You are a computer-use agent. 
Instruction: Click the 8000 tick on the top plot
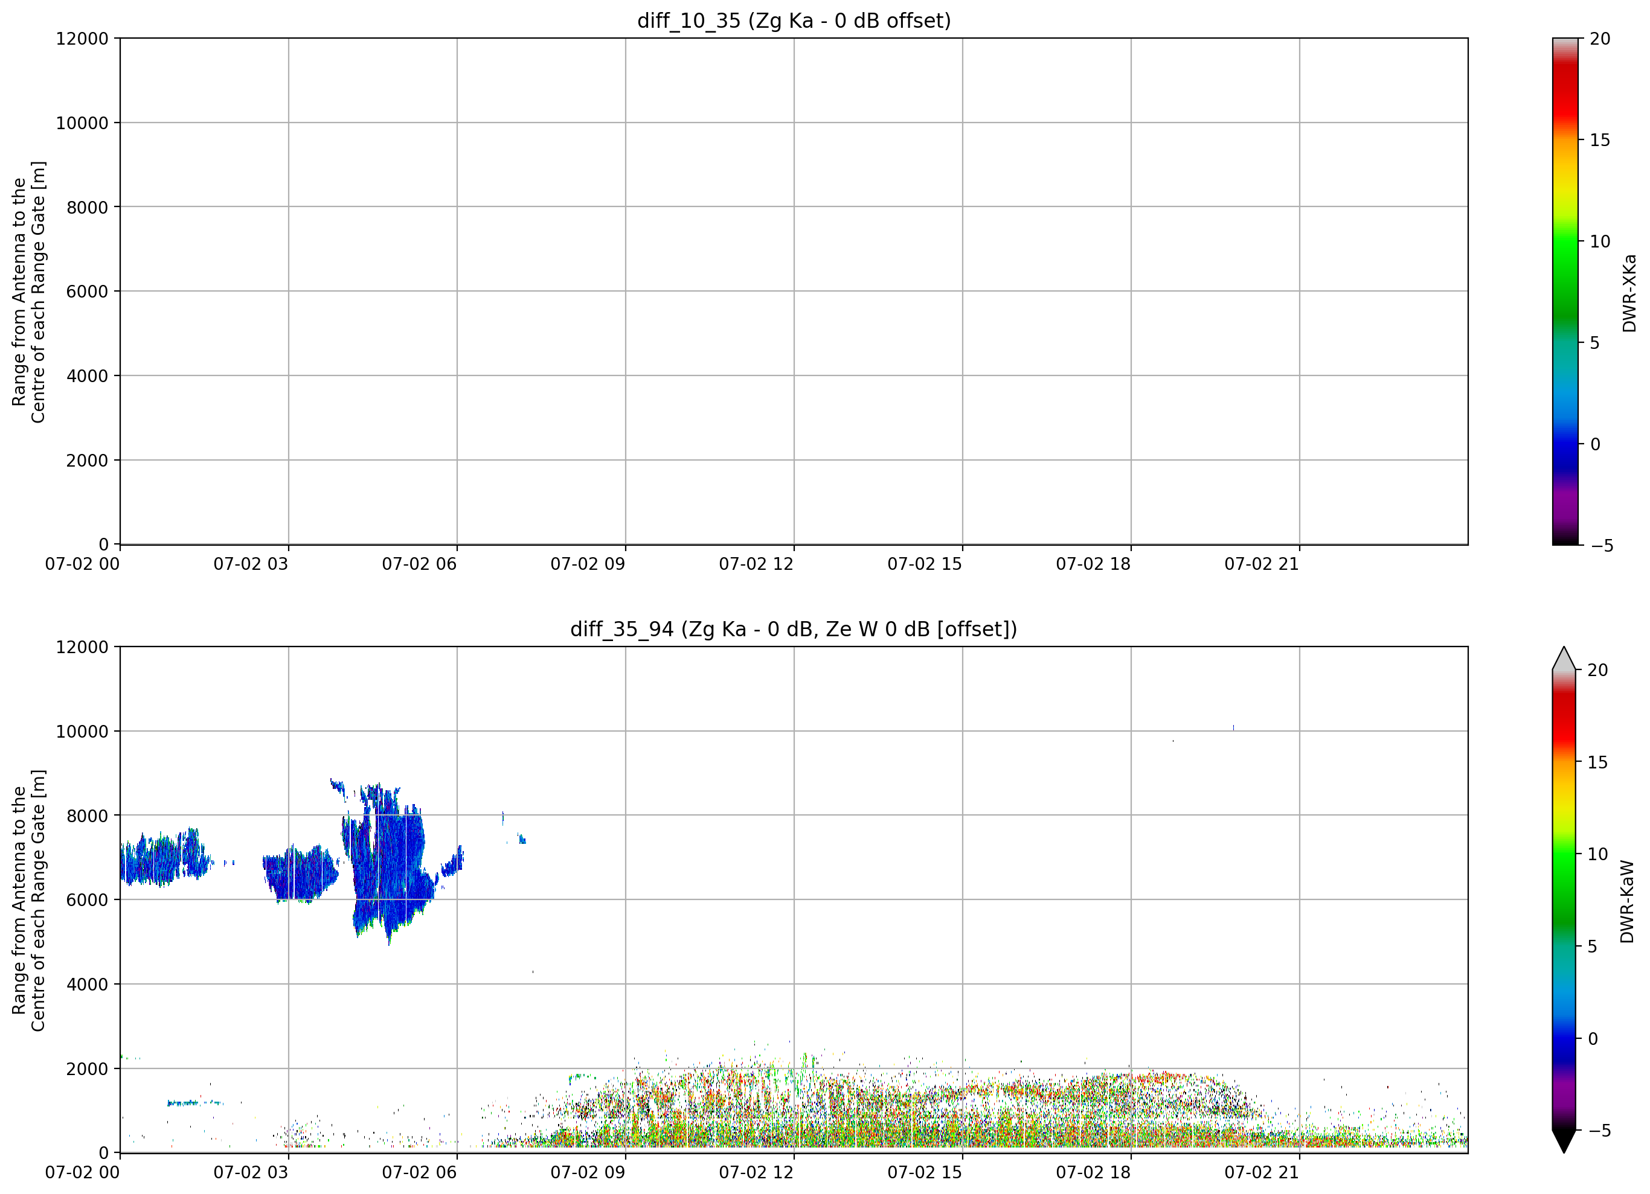click(x=88, y=207)
